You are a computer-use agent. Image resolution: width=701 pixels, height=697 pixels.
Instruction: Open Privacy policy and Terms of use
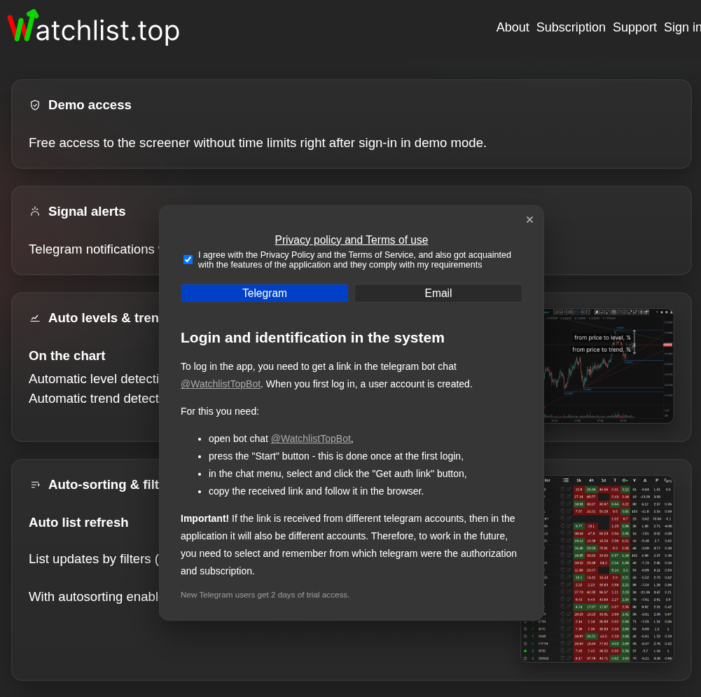coord(351,240)
